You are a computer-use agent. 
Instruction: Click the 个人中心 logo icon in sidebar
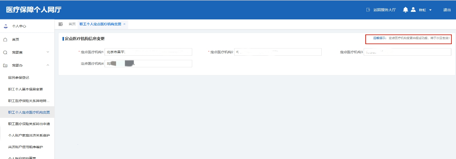pos(5,26)
